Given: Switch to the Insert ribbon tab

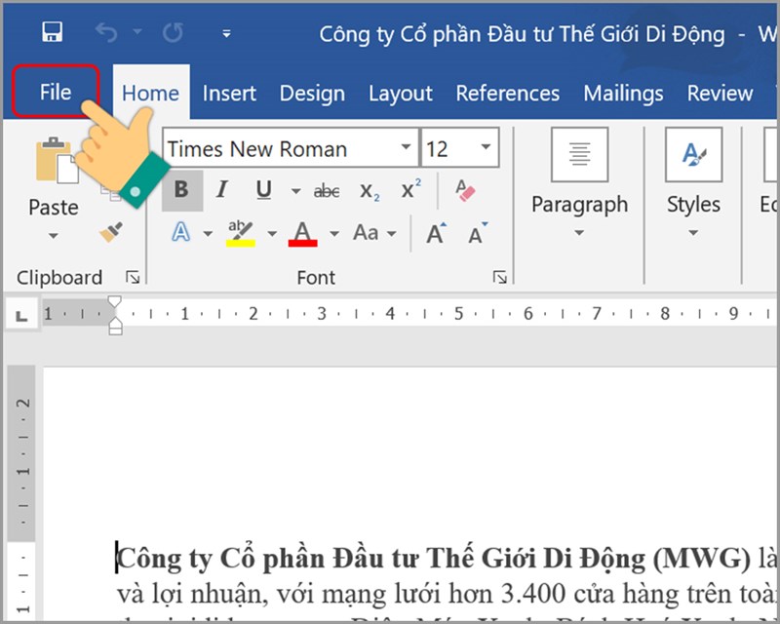Looking at the screenshot, I should (x=229, y=93).
